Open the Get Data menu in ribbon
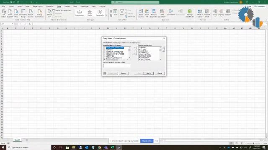The height and width of the screenshot is (150, 268). [4, 13]
